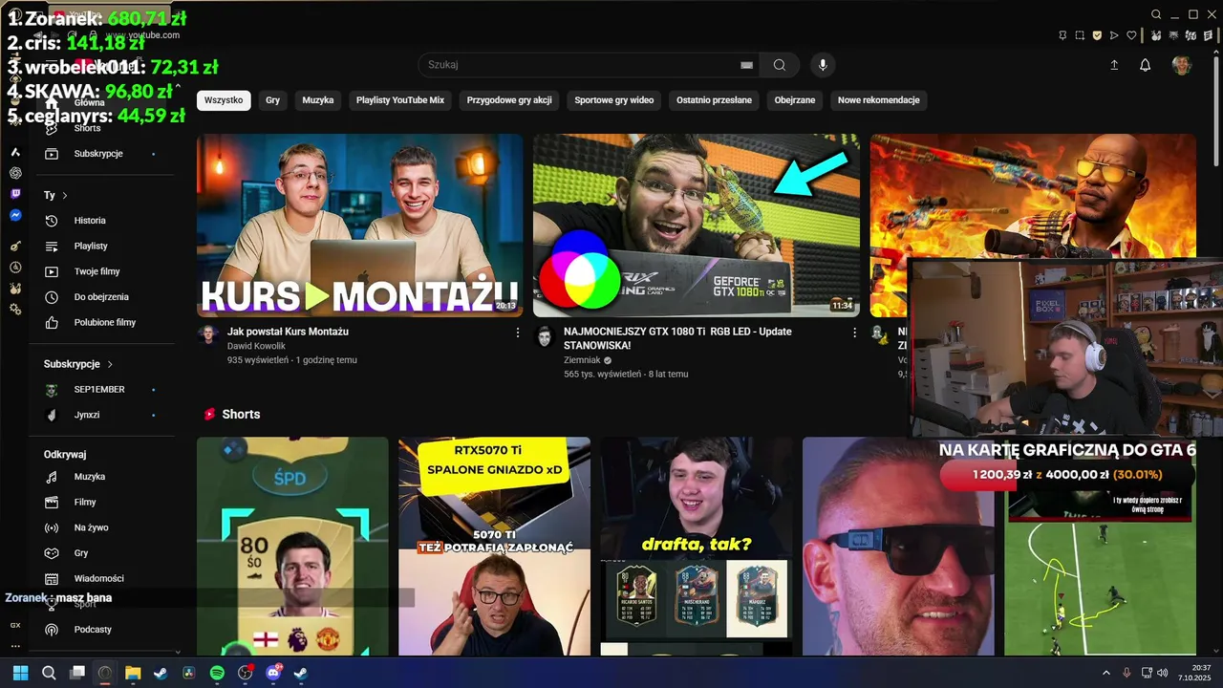The width and height of the screenshot is (1223, 688).
Task: Open Dawid Kowolik channel link
Action: tap(256, 346)
